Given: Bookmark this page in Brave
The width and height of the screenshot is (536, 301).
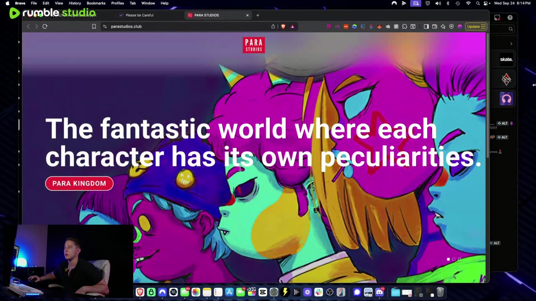Looking at the screenshot, I should [94, 26].
